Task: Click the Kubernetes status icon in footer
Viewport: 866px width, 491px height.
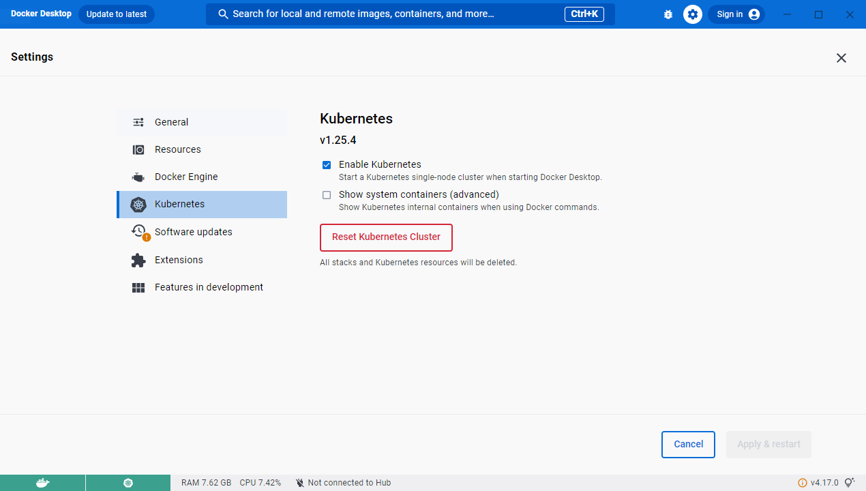Action: (x=128, y=483)
